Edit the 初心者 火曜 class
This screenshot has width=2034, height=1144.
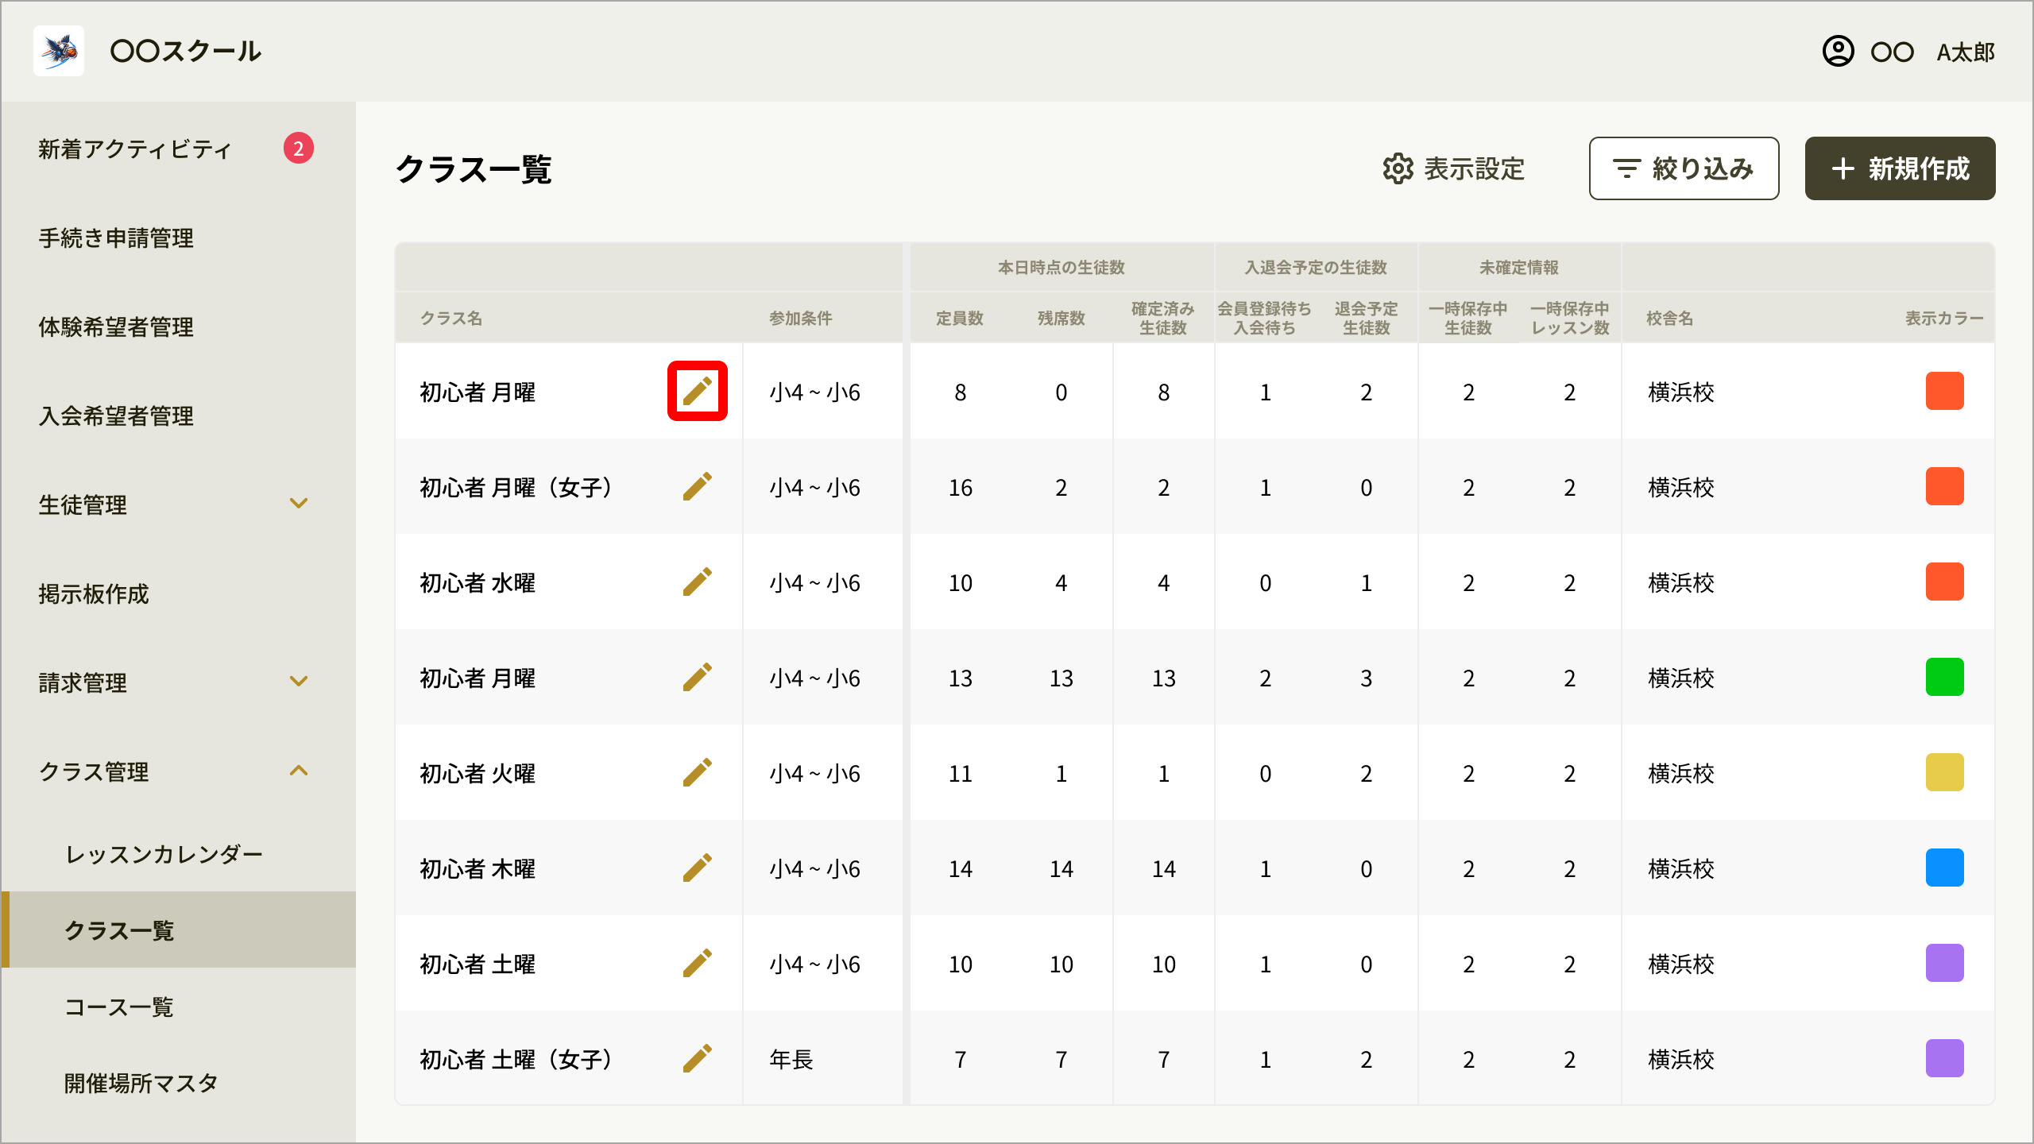click(697, 772)
